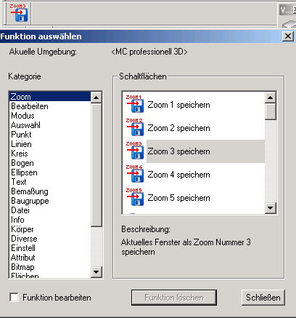Click the Funktion löschen button
The width and height of the screenshot is (296, 318).
coord(174,298)
